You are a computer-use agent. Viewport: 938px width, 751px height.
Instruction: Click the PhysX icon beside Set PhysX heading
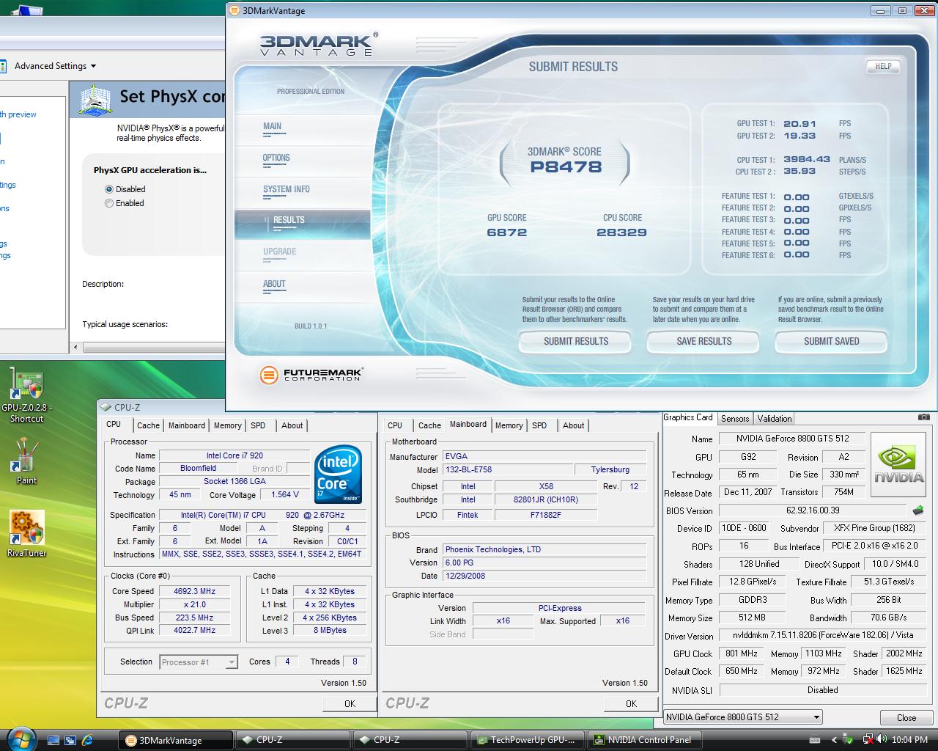(x=95, y=100)
